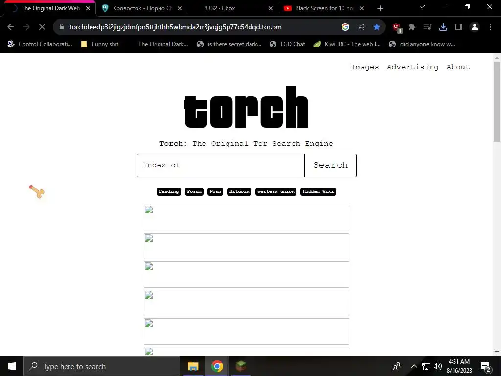
Task: Close the Кровосток tab
Action: pos(180,8)
